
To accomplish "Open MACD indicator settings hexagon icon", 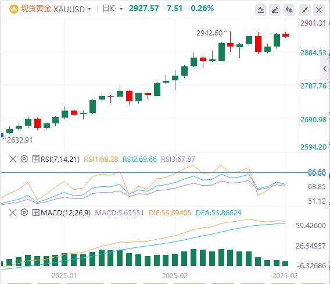I will point(24,212).
